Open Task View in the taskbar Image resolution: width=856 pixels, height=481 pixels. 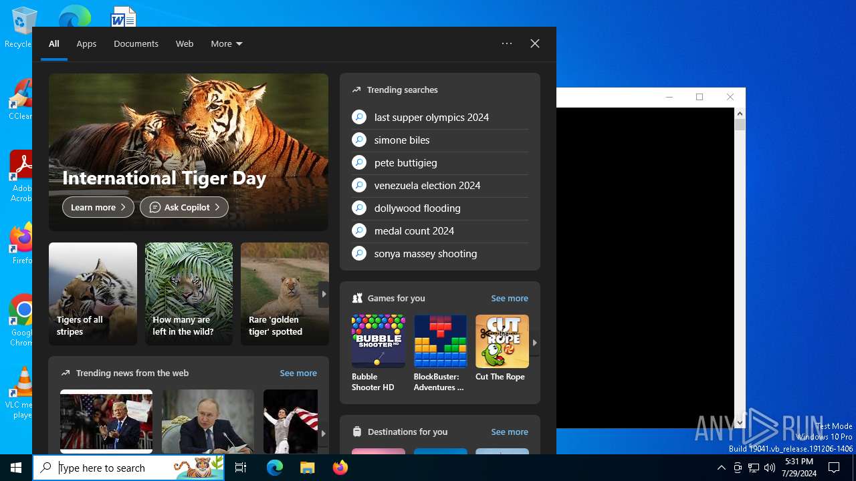[x=241, y=468]
